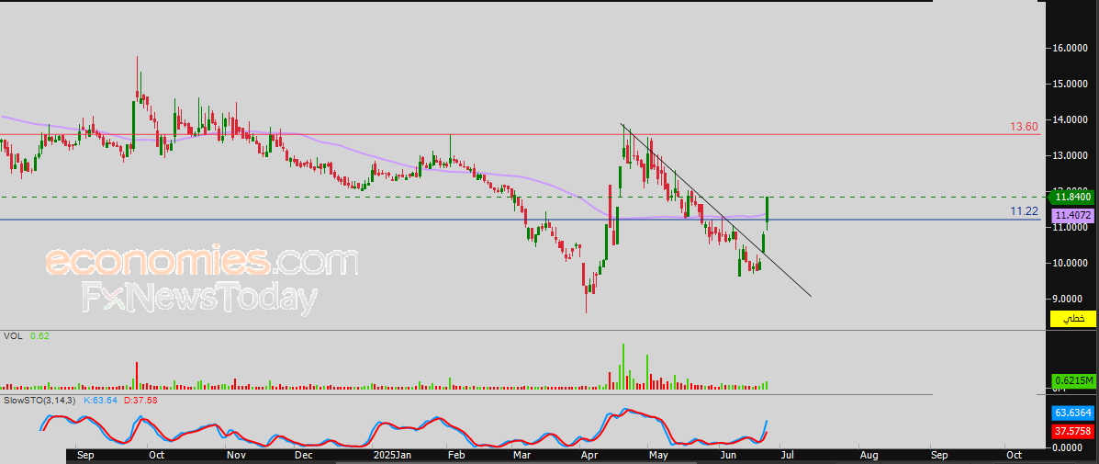Click the Aug label on time axis
The height and width of the screenshot is (464, 1099).
[x=869, y=456]
